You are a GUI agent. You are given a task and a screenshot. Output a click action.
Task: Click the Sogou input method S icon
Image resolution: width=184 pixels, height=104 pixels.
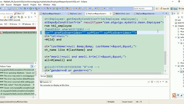click(174, 95)
